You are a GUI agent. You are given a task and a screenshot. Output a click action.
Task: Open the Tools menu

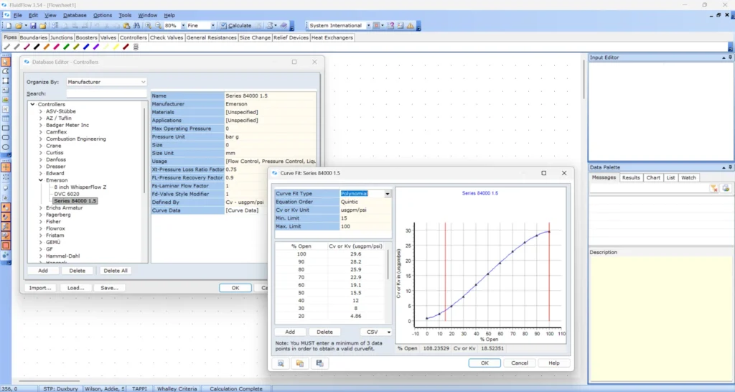pyautogui.click(x=125, y=16)
